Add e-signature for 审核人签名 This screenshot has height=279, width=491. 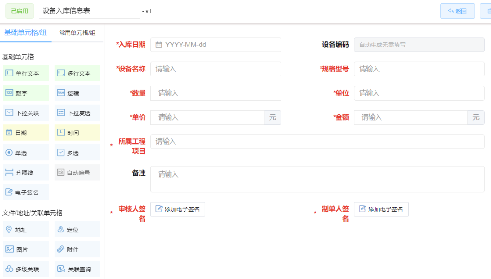coord(178,209)
